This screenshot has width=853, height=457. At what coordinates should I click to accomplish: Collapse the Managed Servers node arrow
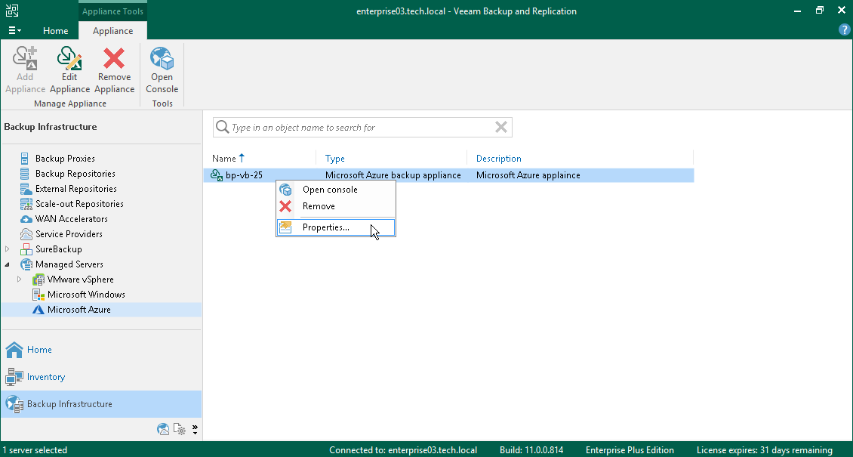point(7,264)
